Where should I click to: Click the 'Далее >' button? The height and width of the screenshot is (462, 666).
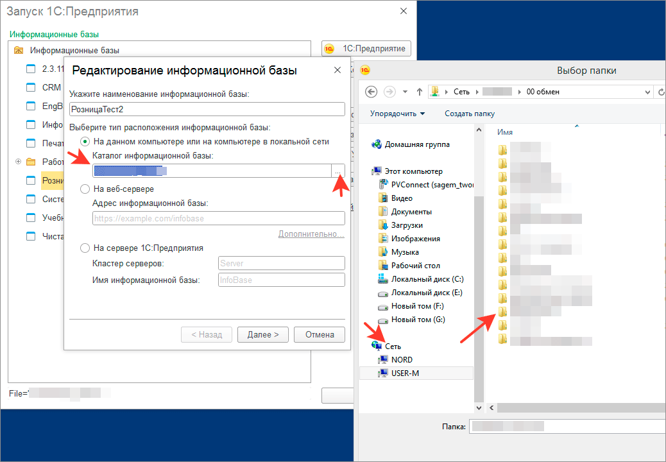[x=263, y=334]
